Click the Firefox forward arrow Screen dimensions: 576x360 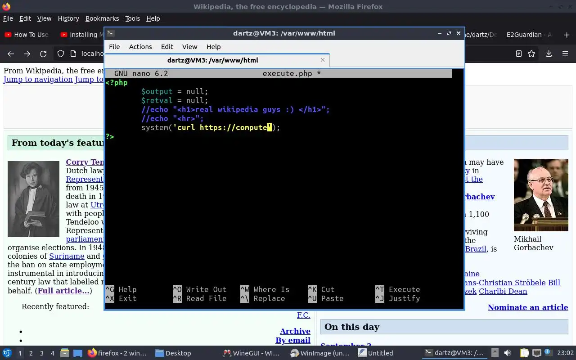coord(27,54)
